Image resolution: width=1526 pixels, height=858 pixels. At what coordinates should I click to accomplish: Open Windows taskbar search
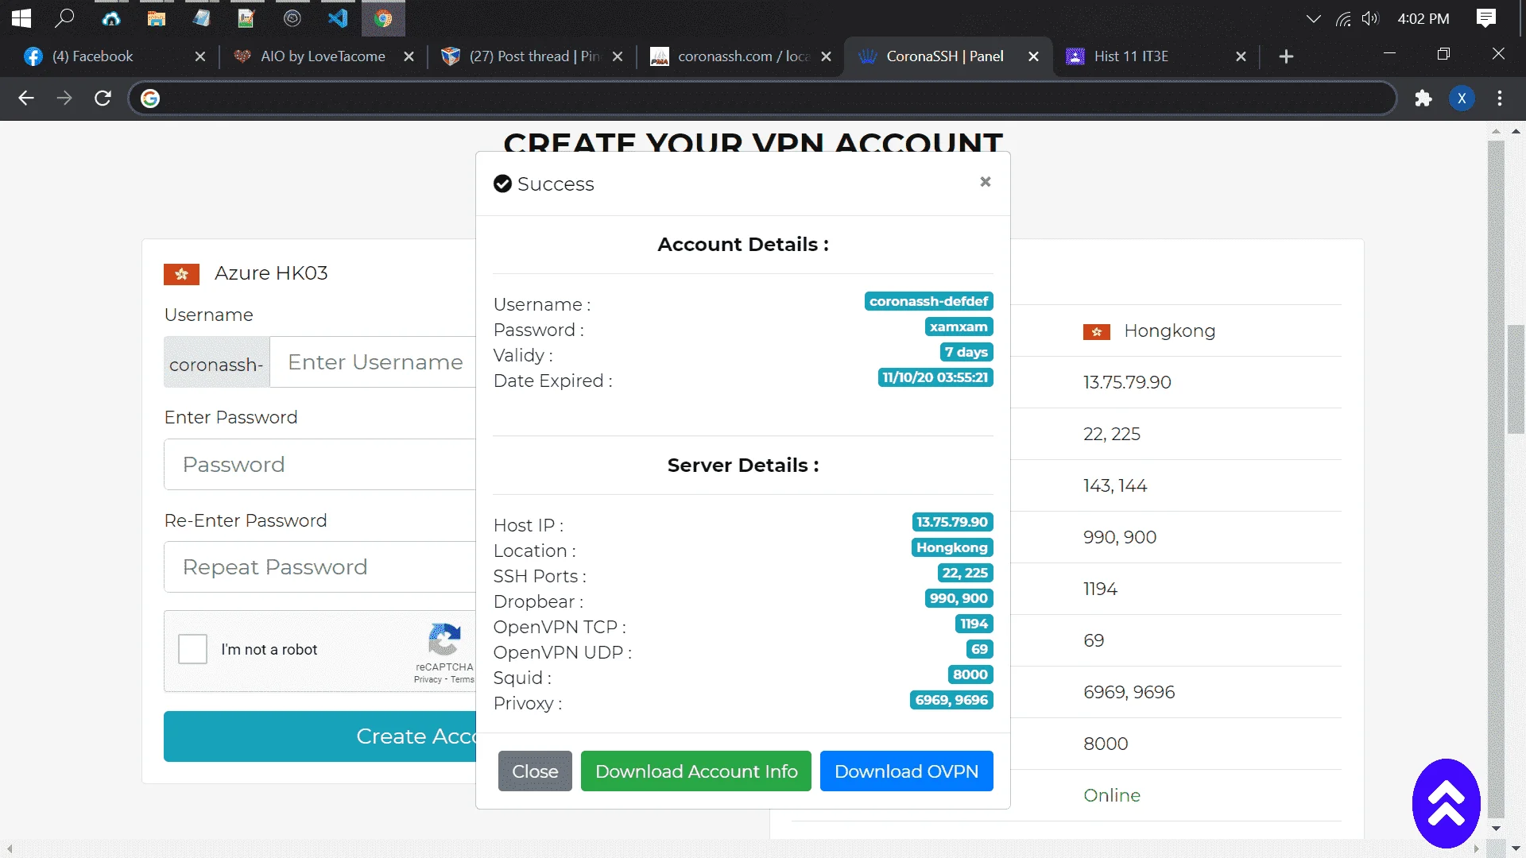(65, 17)
